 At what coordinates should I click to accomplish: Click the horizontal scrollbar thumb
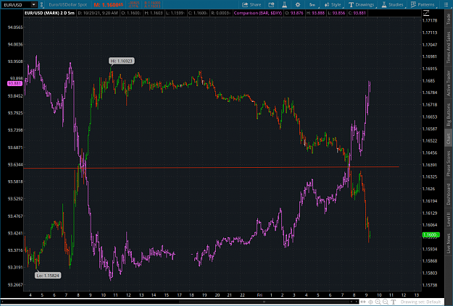click(265, 302)
